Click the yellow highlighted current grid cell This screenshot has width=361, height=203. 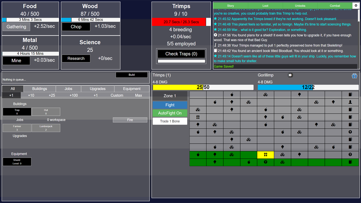coord(265,155)
